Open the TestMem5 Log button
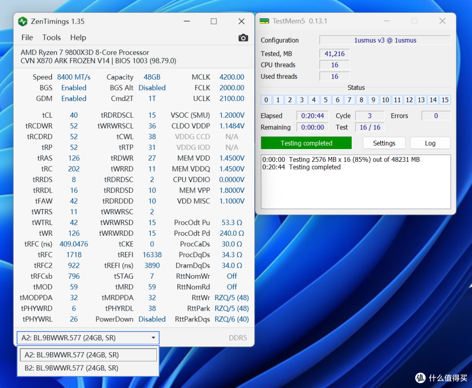Image resolution: width=472 pixels, height=388 pixels. click(x=430, y=143)
